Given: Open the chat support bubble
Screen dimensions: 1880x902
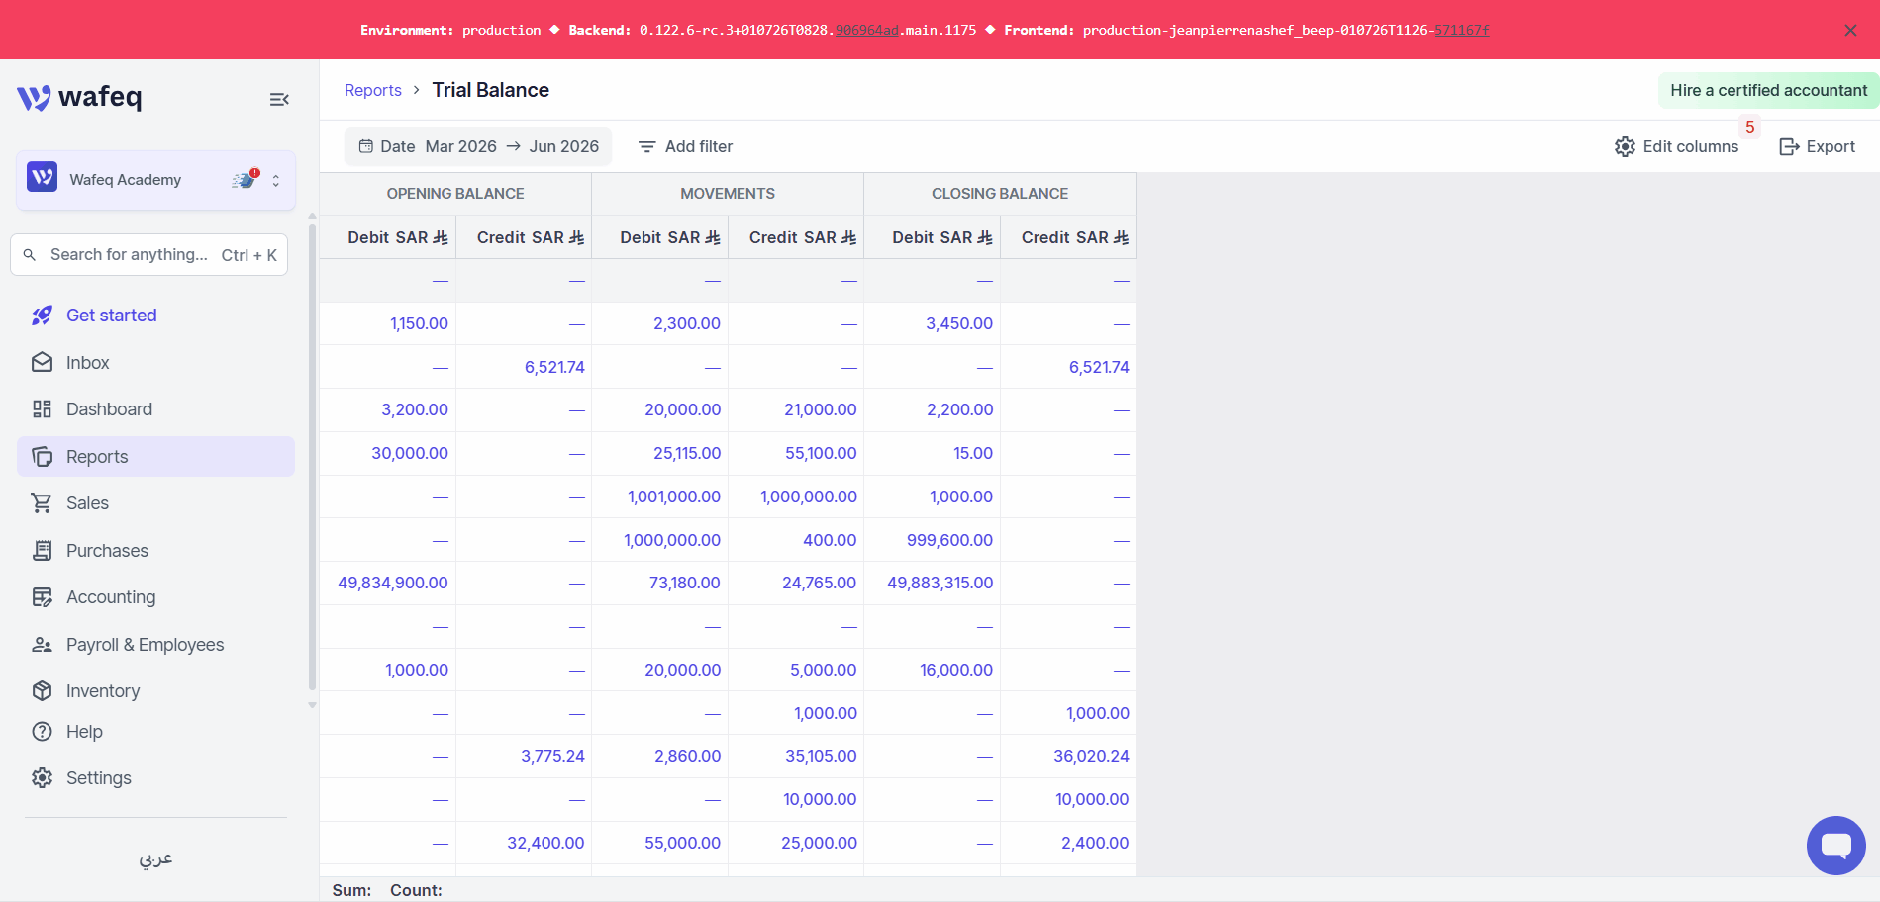Looking at the screenshot, I should (1835, 845).
